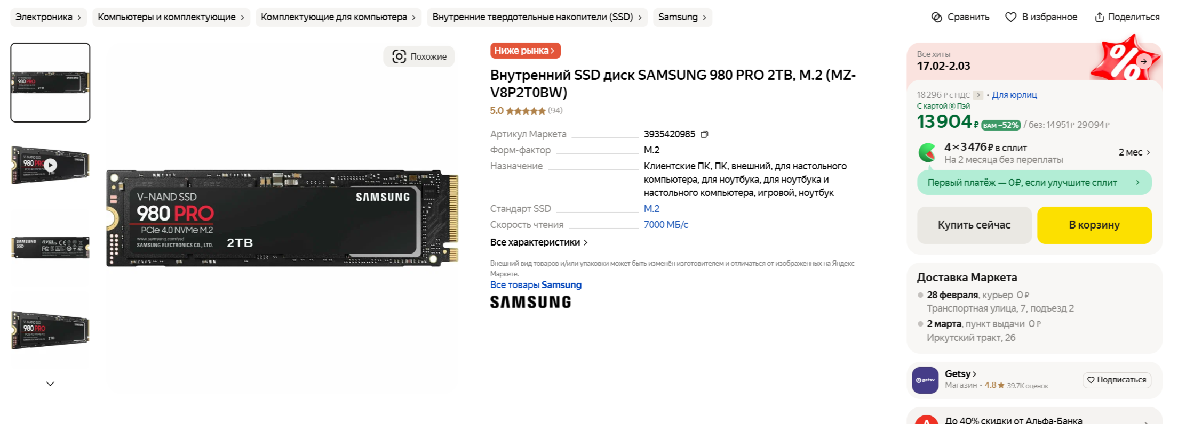Click the Сравнить compare icon

point(936,17)
